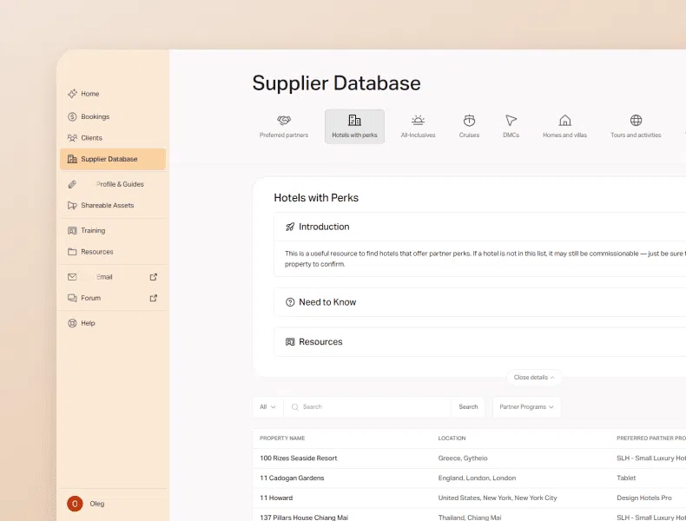Open Profile & Guides menu item
This screenshot has height=521, width=686.
tap(112, 184)
